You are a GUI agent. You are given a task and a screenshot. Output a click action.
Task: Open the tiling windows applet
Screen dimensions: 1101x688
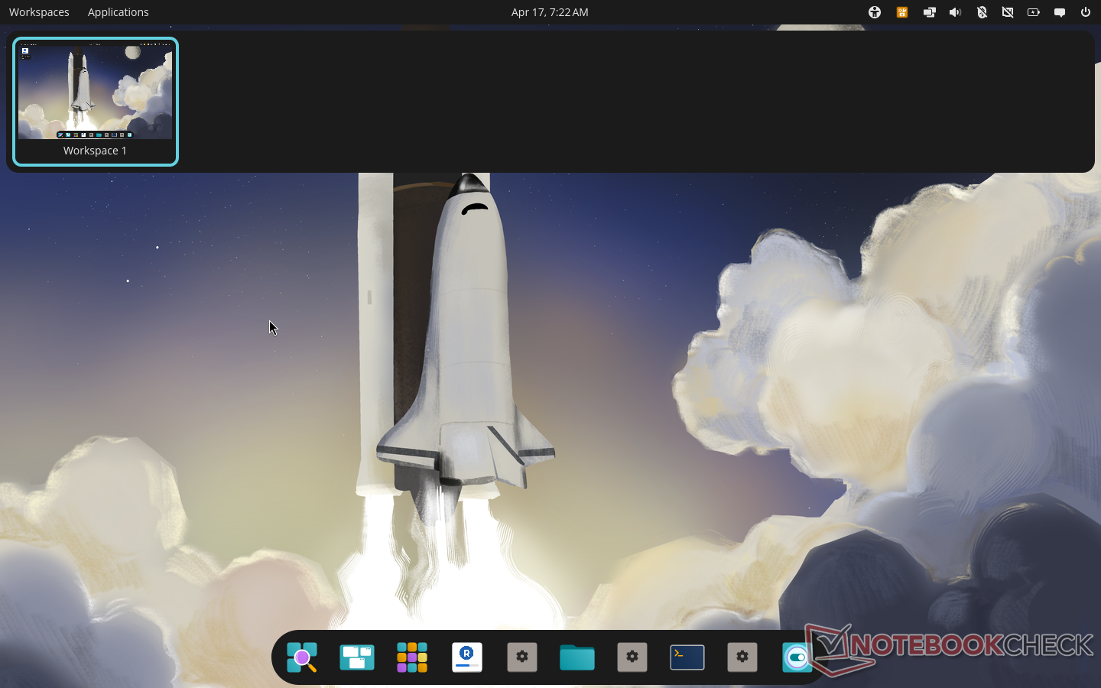coord(929,12)
